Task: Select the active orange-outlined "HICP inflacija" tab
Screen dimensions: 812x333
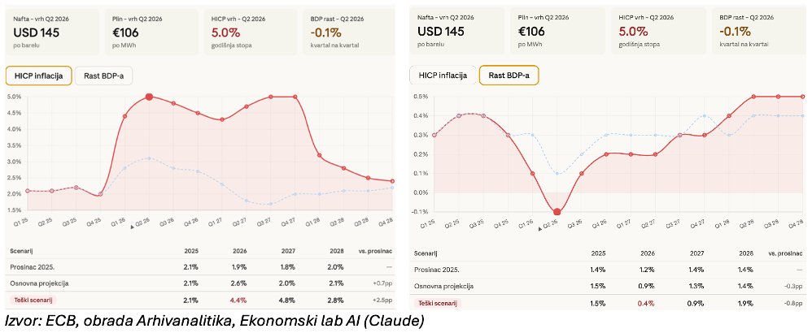Action: [x=38, y=77]
